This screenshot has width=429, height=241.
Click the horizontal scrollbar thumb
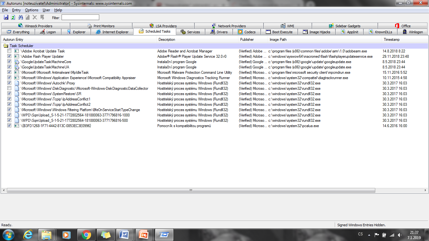point(191,190)
